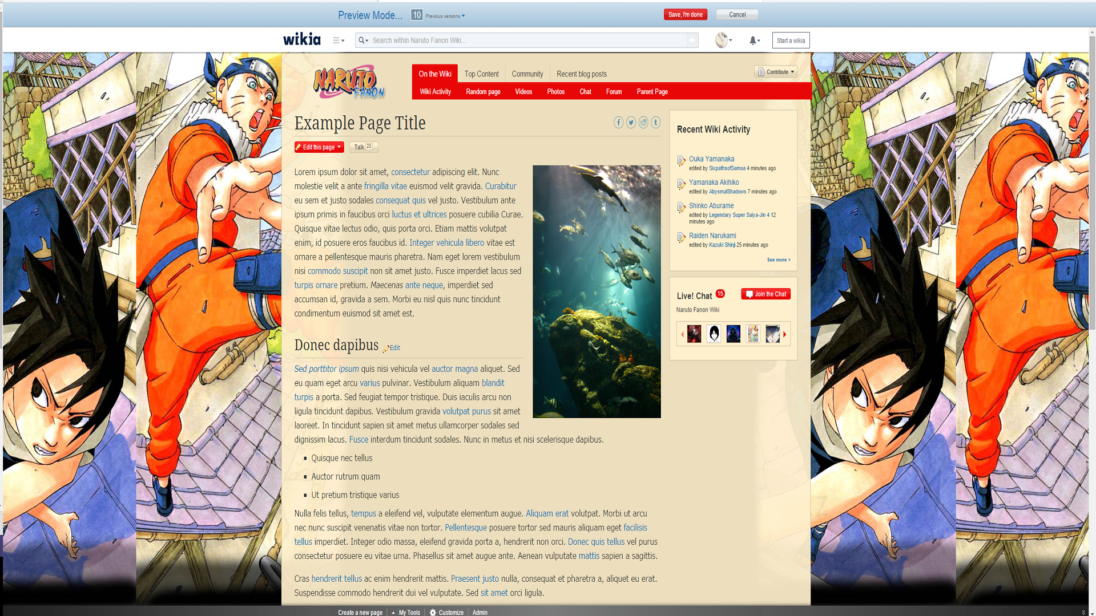The height and width of the screenshot is (616, 1096).
Task: Go to Wiki Activity
Action: click(x=435, y=92)
